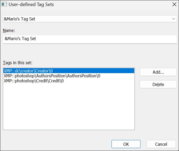Click the Cancel button

click(161, 144)
